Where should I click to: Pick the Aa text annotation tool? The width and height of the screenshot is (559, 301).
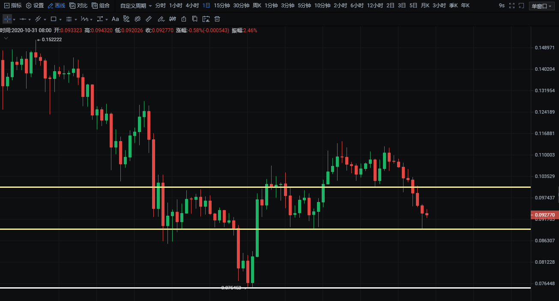(x=115, y=19)
